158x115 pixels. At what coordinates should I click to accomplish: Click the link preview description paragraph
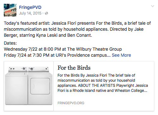103,83
